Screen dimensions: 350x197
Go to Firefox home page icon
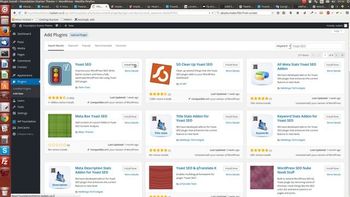coord(297,13)
